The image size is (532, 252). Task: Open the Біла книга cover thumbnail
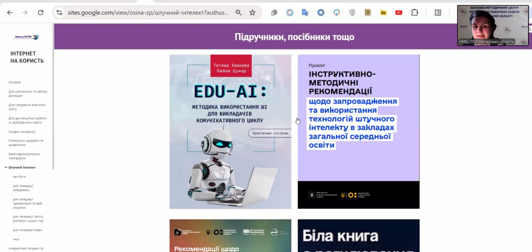358,235
